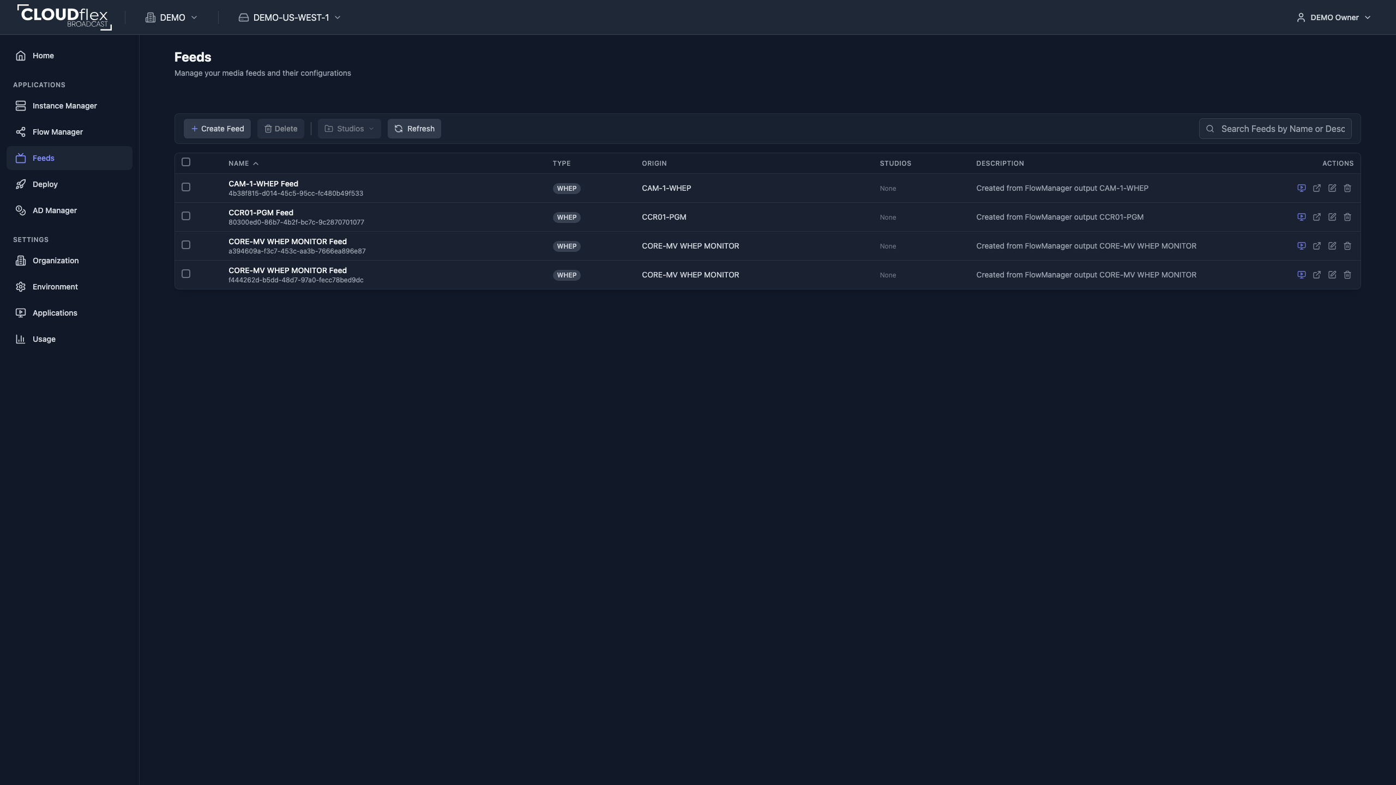Screen dimensions: 1396x785
Task: Click the Environment gear icon
Action: 21,287
